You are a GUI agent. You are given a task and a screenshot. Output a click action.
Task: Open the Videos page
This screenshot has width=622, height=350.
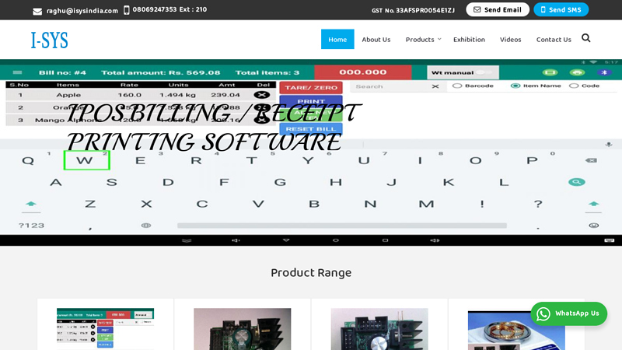(510, 40)
